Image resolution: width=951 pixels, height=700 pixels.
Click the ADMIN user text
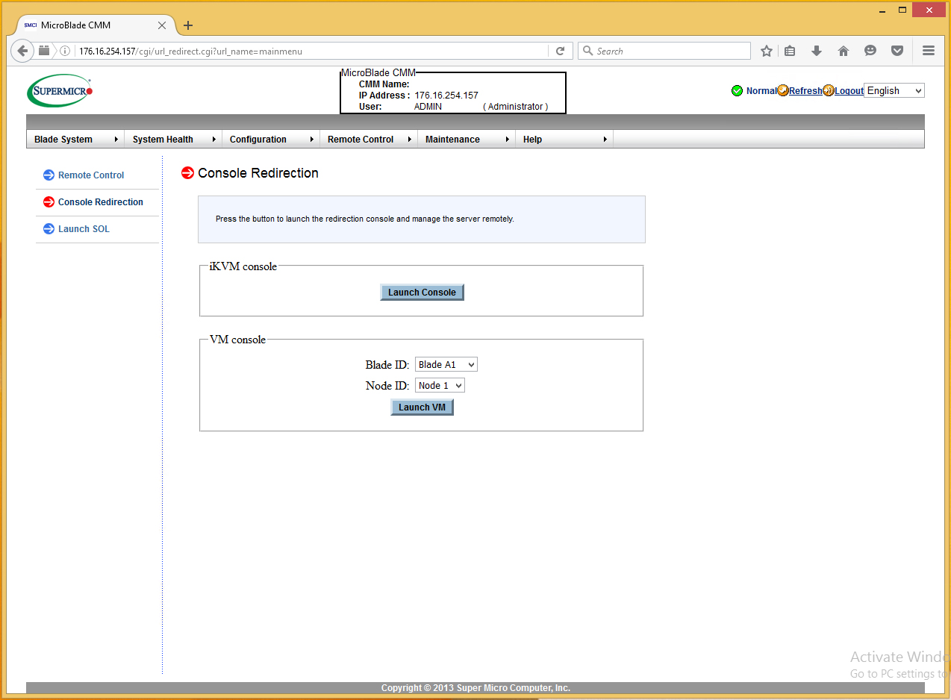point(428,107)
